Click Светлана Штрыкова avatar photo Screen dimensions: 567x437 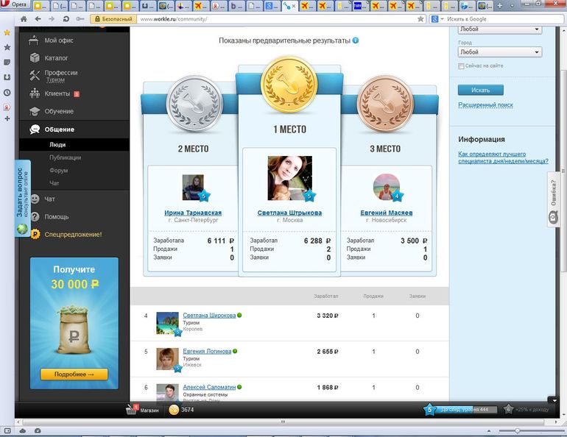tap(289, 178)
